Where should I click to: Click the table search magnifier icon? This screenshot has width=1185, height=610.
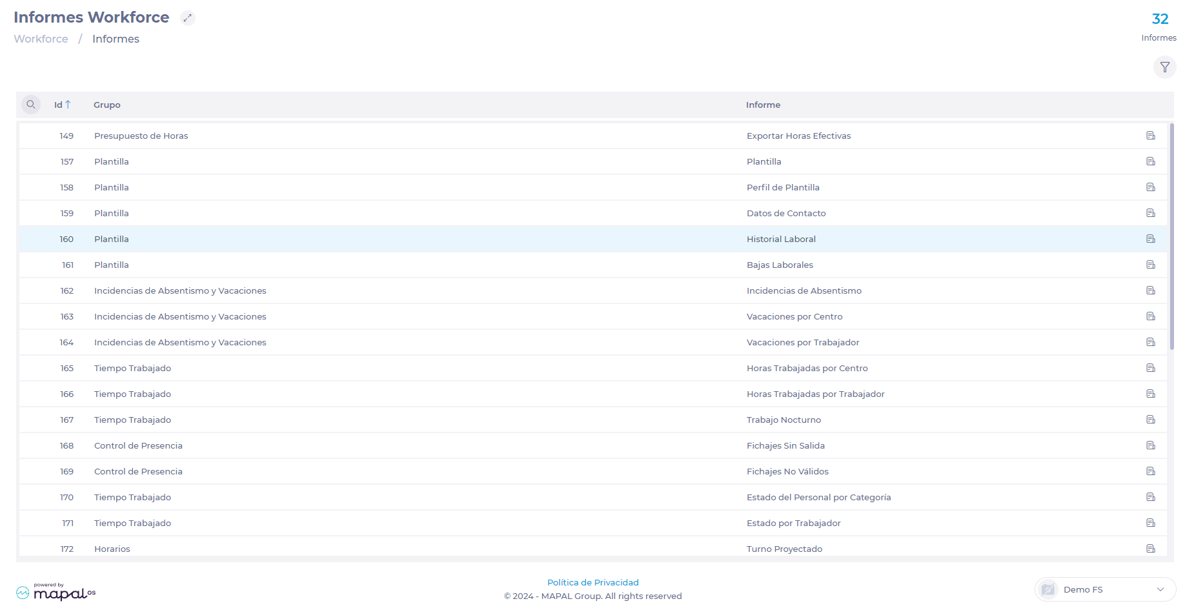[x=31, y=105]
